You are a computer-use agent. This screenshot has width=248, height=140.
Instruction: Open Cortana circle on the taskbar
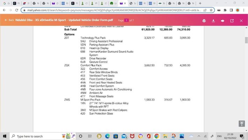click(x=80, y=136)
